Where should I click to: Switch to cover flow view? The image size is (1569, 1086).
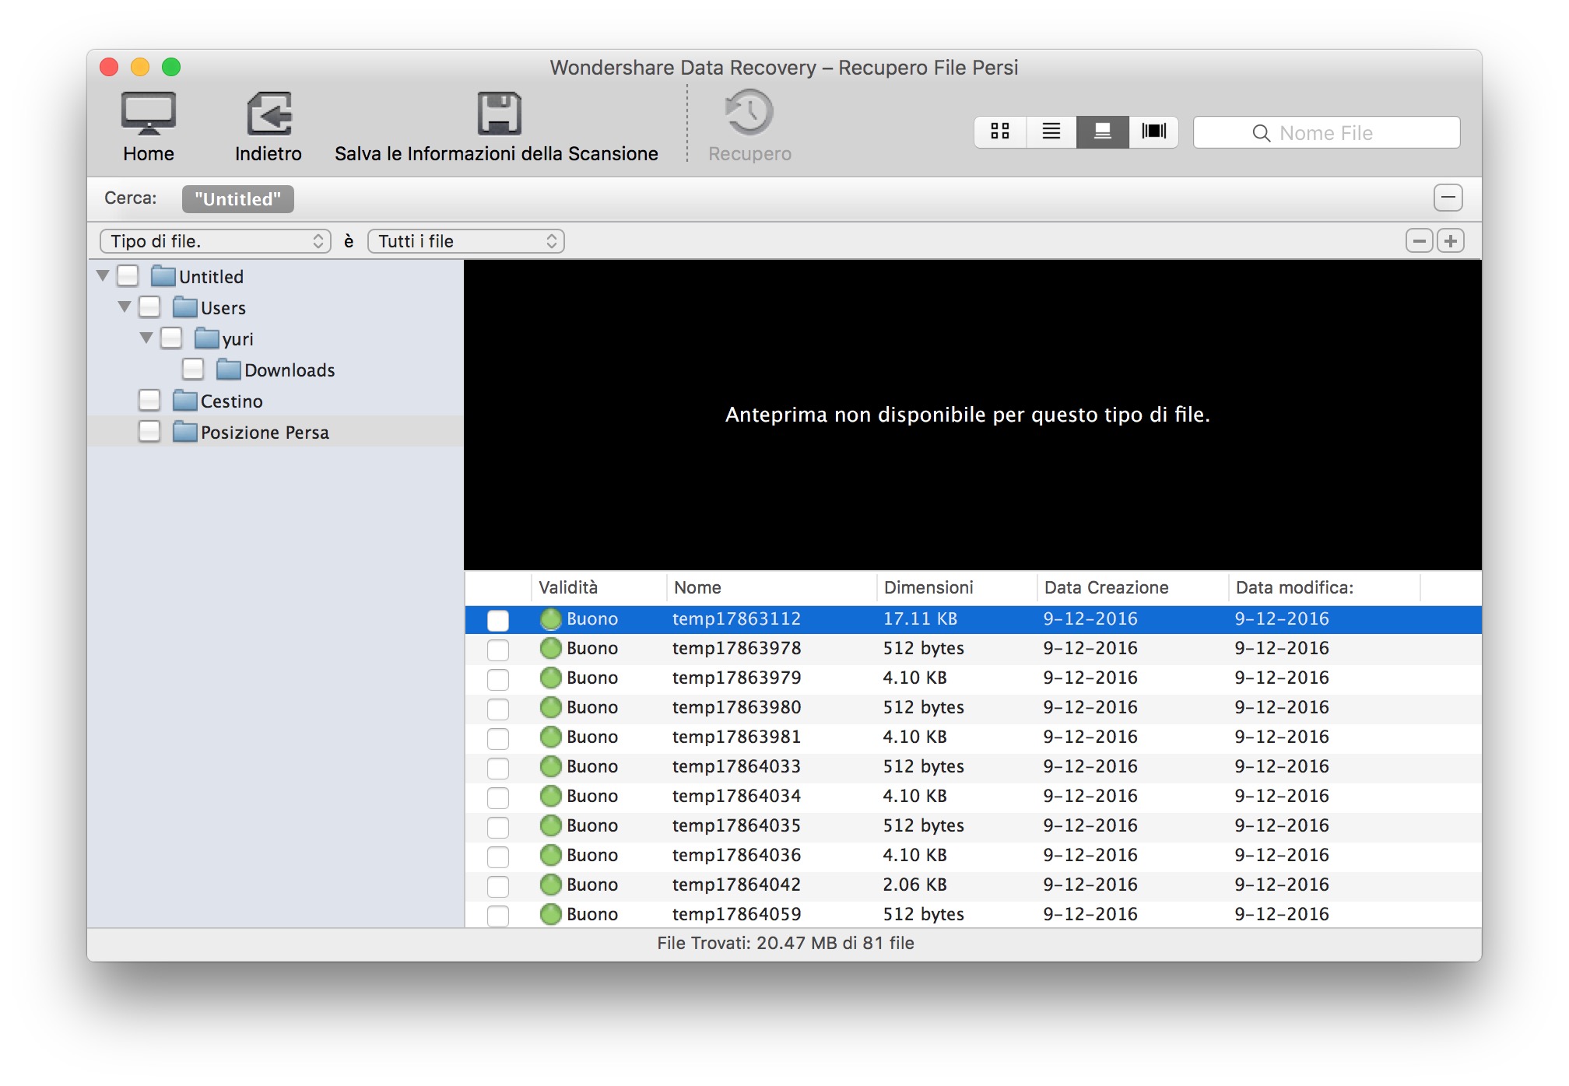pos(1153,131)
